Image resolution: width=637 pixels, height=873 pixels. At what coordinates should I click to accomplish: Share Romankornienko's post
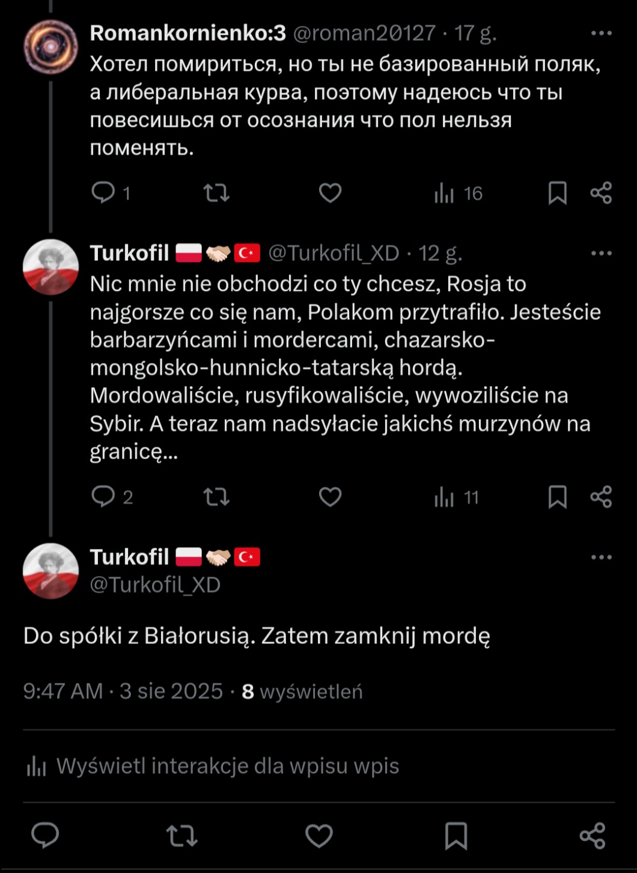coord(601,193)
